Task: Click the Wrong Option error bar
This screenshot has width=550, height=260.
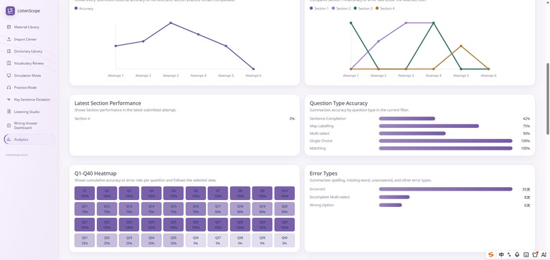Action: (390, 205)
